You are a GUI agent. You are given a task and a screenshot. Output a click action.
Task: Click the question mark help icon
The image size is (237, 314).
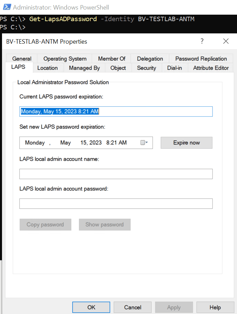(x=202, y=41)
